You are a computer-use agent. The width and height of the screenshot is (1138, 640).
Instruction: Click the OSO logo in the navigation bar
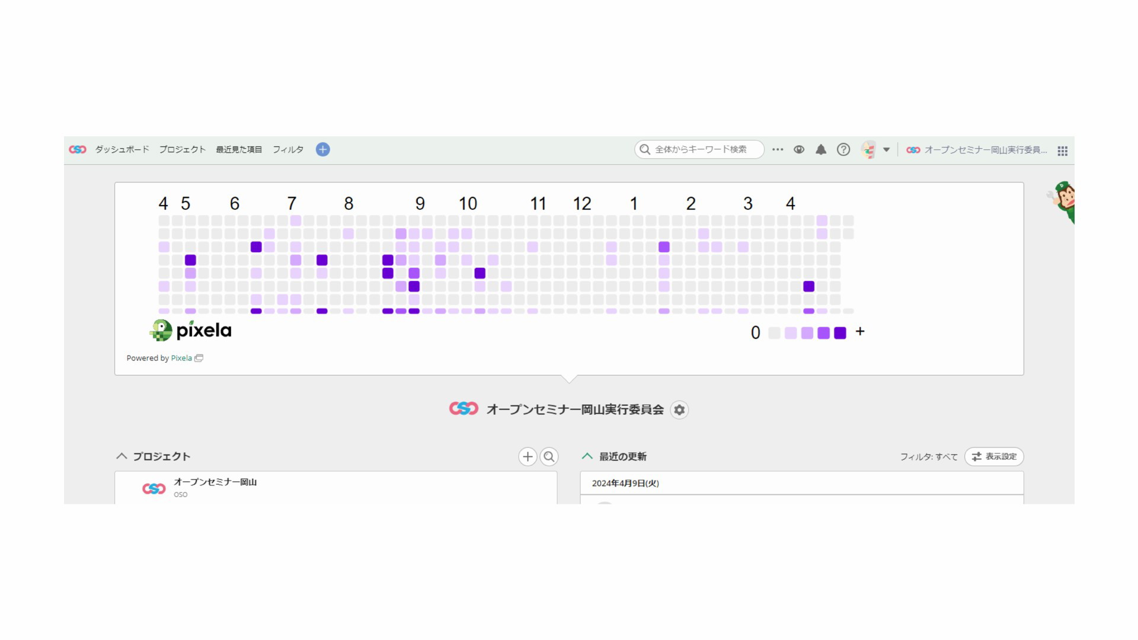78,149
